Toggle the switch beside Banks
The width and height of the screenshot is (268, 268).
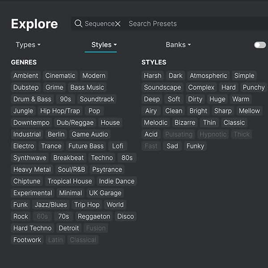click(260, 45)
